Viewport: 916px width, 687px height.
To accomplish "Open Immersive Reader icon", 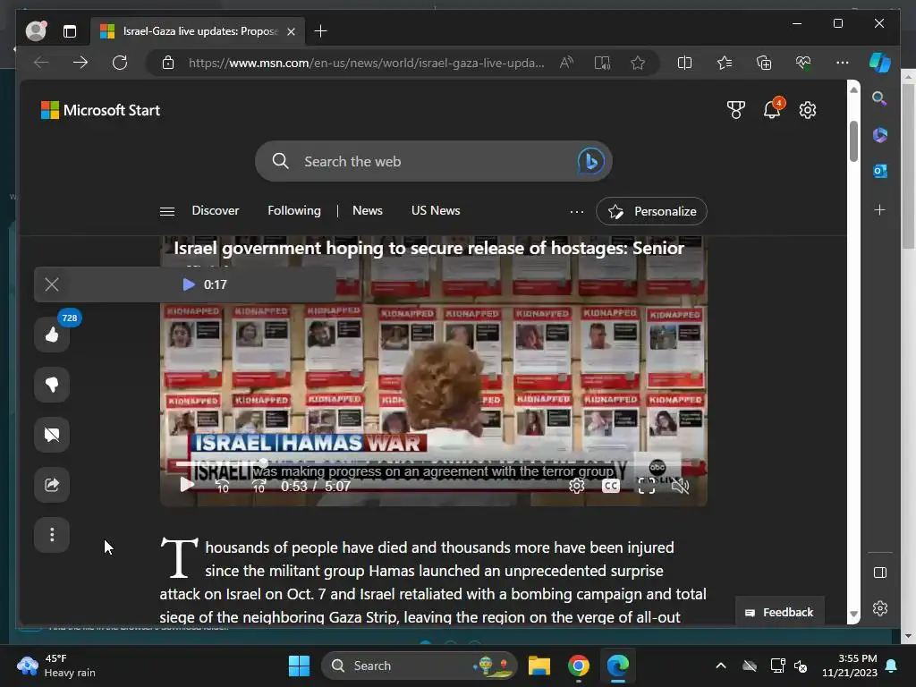I will tap(602, 63).
